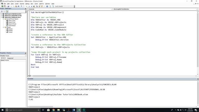Open the Project Explorer toolbar icon
This screenshot has height=112, width=199.
[37, 6]
